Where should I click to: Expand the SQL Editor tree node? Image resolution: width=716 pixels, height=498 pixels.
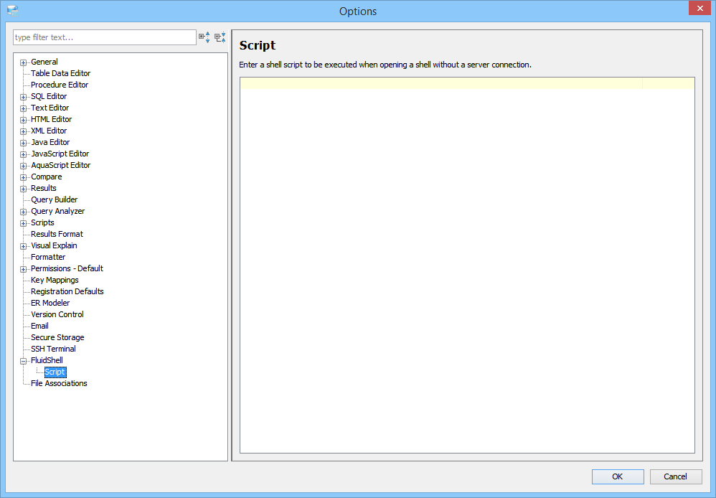point(23,97)
